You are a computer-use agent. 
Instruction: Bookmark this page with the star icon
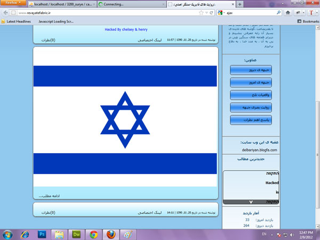201,13
